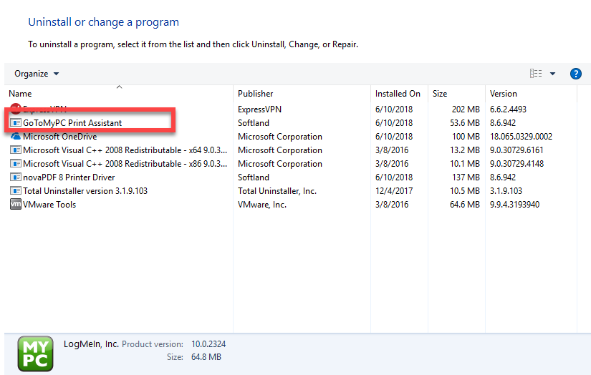This screenshot has height=375, width=591.
Task: Click the Visual C++ 2008 x86 row icon
Action: click(x=16, y=163)
